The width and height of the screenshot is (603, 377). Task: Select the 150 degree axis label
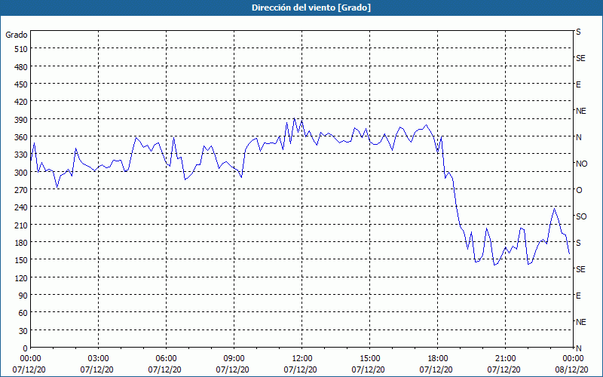pyautogui.click(x=22, y=260)
